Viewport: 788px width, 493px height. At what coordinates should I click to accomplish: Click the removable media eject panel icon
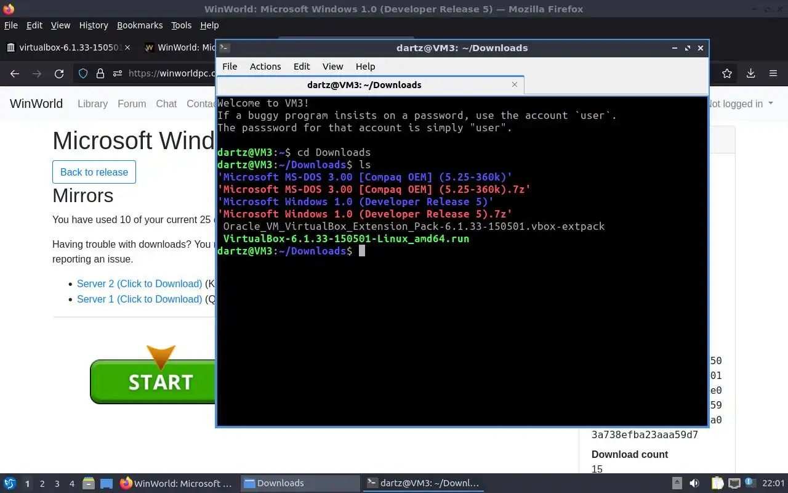point(677,483)
